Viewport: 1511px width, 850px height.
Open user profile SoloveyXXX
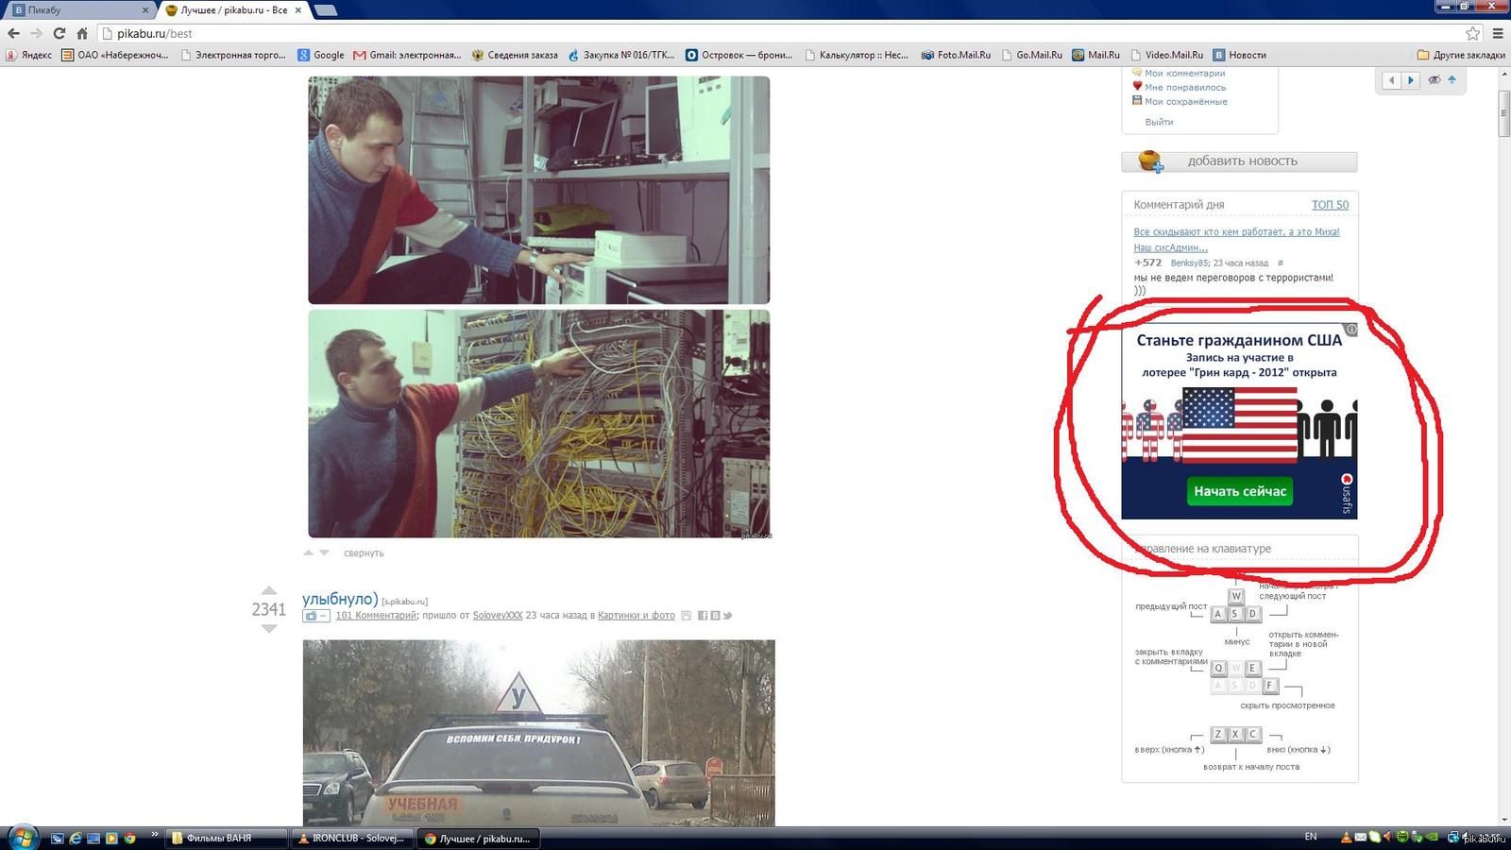click(x=498, y=616)
